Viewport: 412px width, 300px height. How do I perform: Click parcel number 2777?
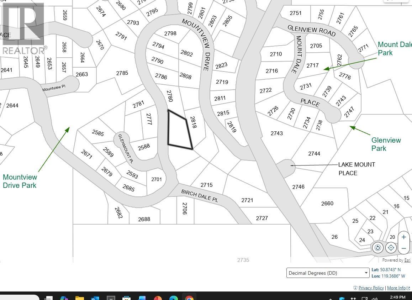149,119
